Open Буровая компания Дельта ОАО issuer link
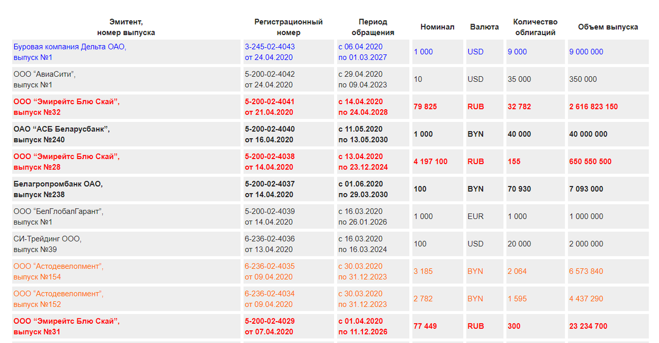659x343 pixels. tap(70, 52)
